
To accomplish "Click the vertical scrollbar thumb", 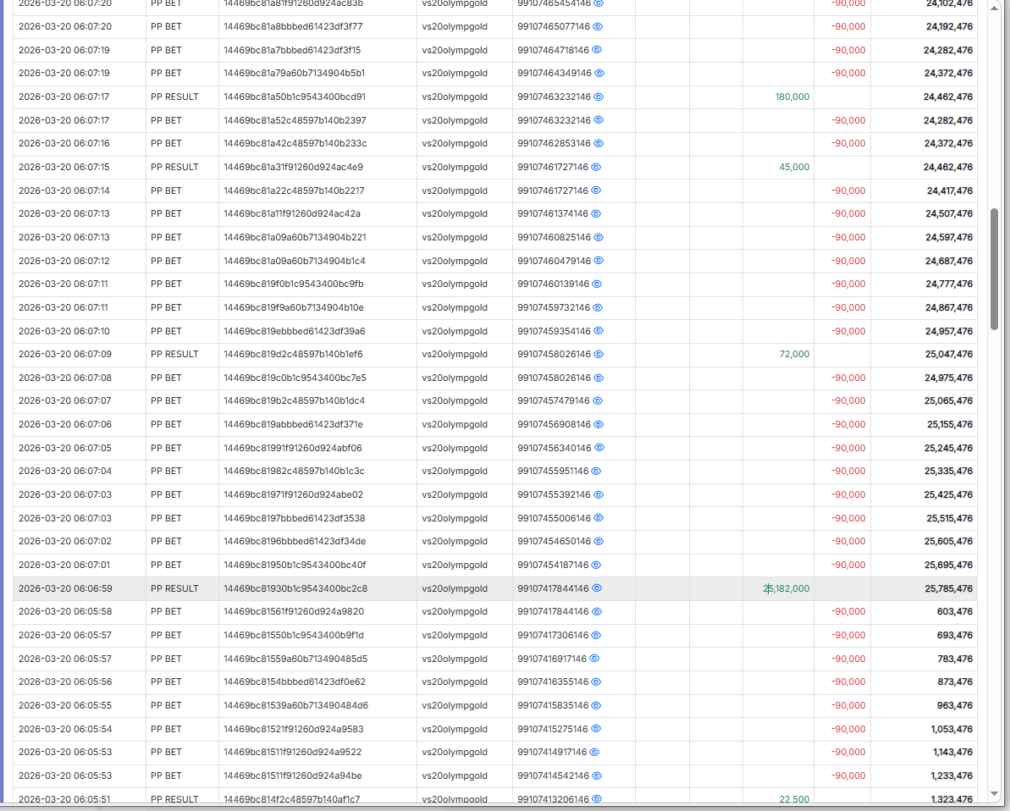I will (x=994, y=269).
